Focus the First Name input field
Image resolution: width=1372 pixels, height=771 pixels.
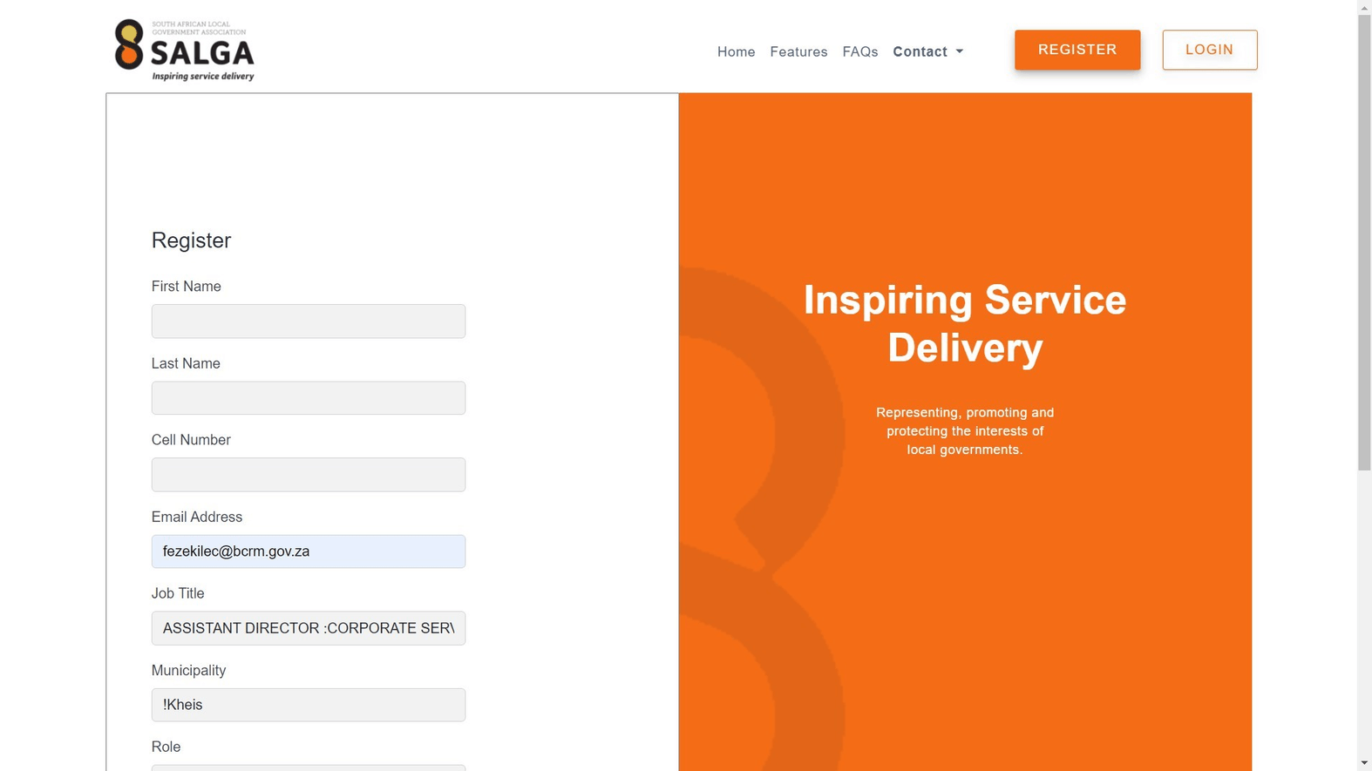[309, 321]
